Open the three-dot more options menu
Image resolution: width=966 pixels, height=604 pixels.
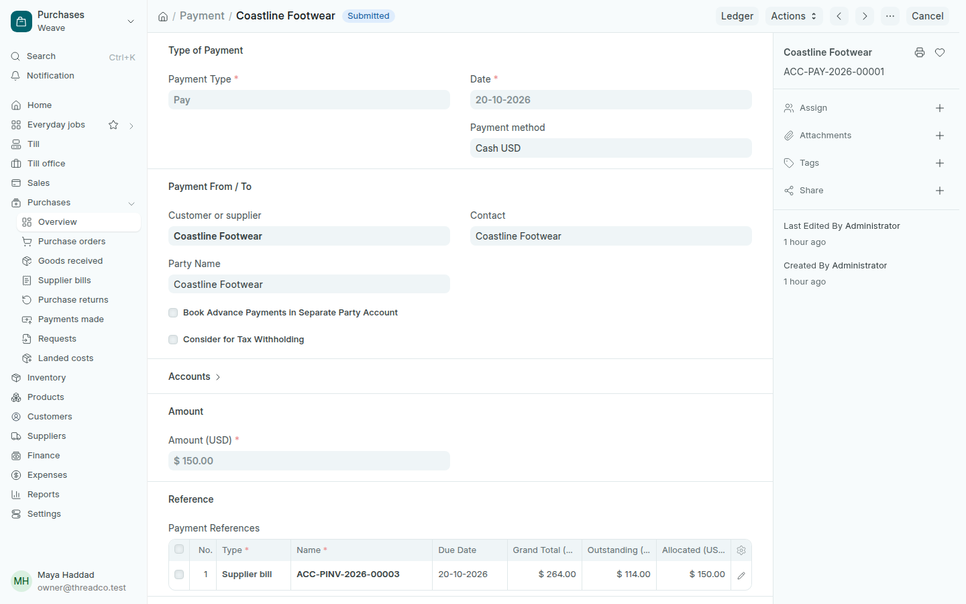coord(890,16)
